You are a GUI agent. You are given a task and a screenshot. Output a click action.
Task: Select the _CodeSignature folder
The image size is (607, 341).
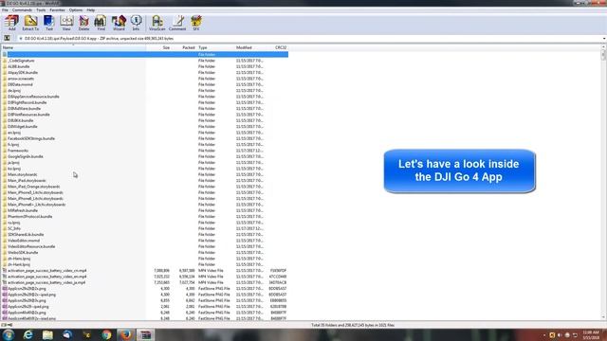click(21, 61)
